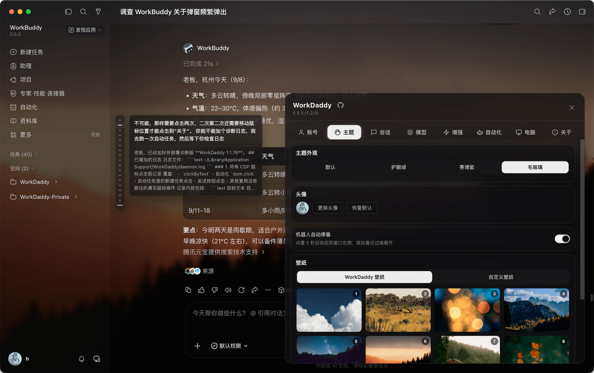The width and height of the screenshot is (594, 373).
Task: Switch to the 账号 tab
Action: pos(308,132)
